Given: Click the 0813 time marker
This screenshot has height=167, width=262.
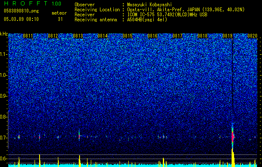Looking at the screenshot, I should [x=78, y=36].
